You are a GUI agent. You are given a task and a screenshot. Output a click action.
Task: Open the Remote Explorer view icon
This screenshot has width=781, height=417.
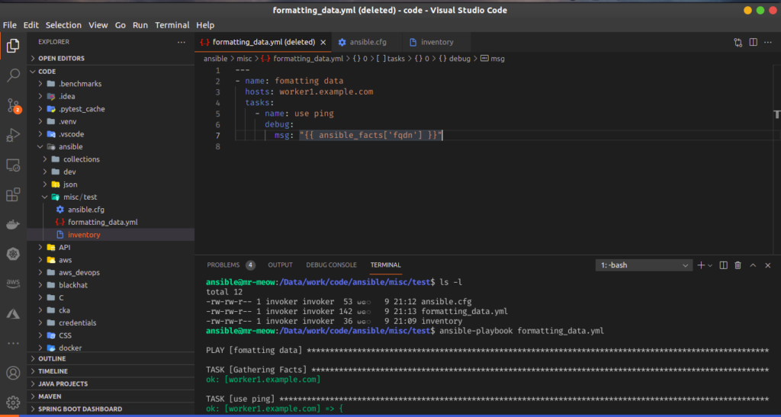(13, 165)
